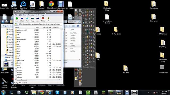Open the Info tool in 7-Zip
The height and width of the screenshot is (95, 170).
(x=48, y=19)
